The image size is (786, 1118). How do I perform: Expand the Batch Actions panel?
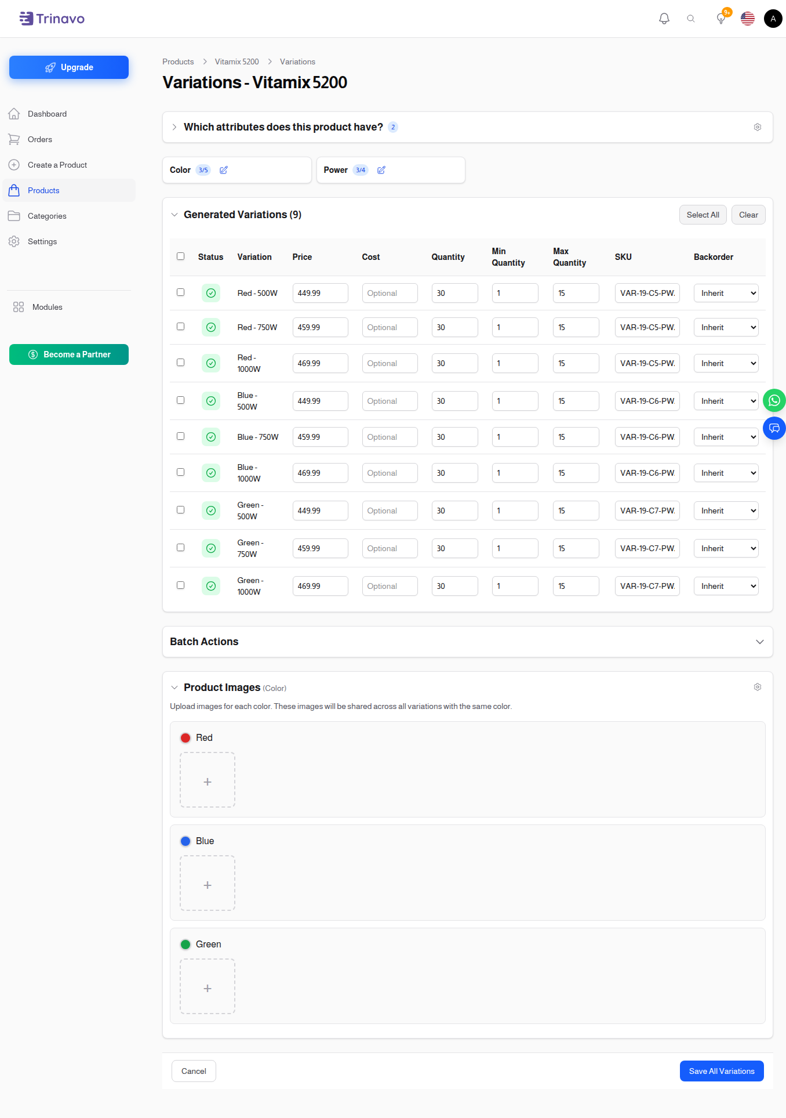(760, 642)
